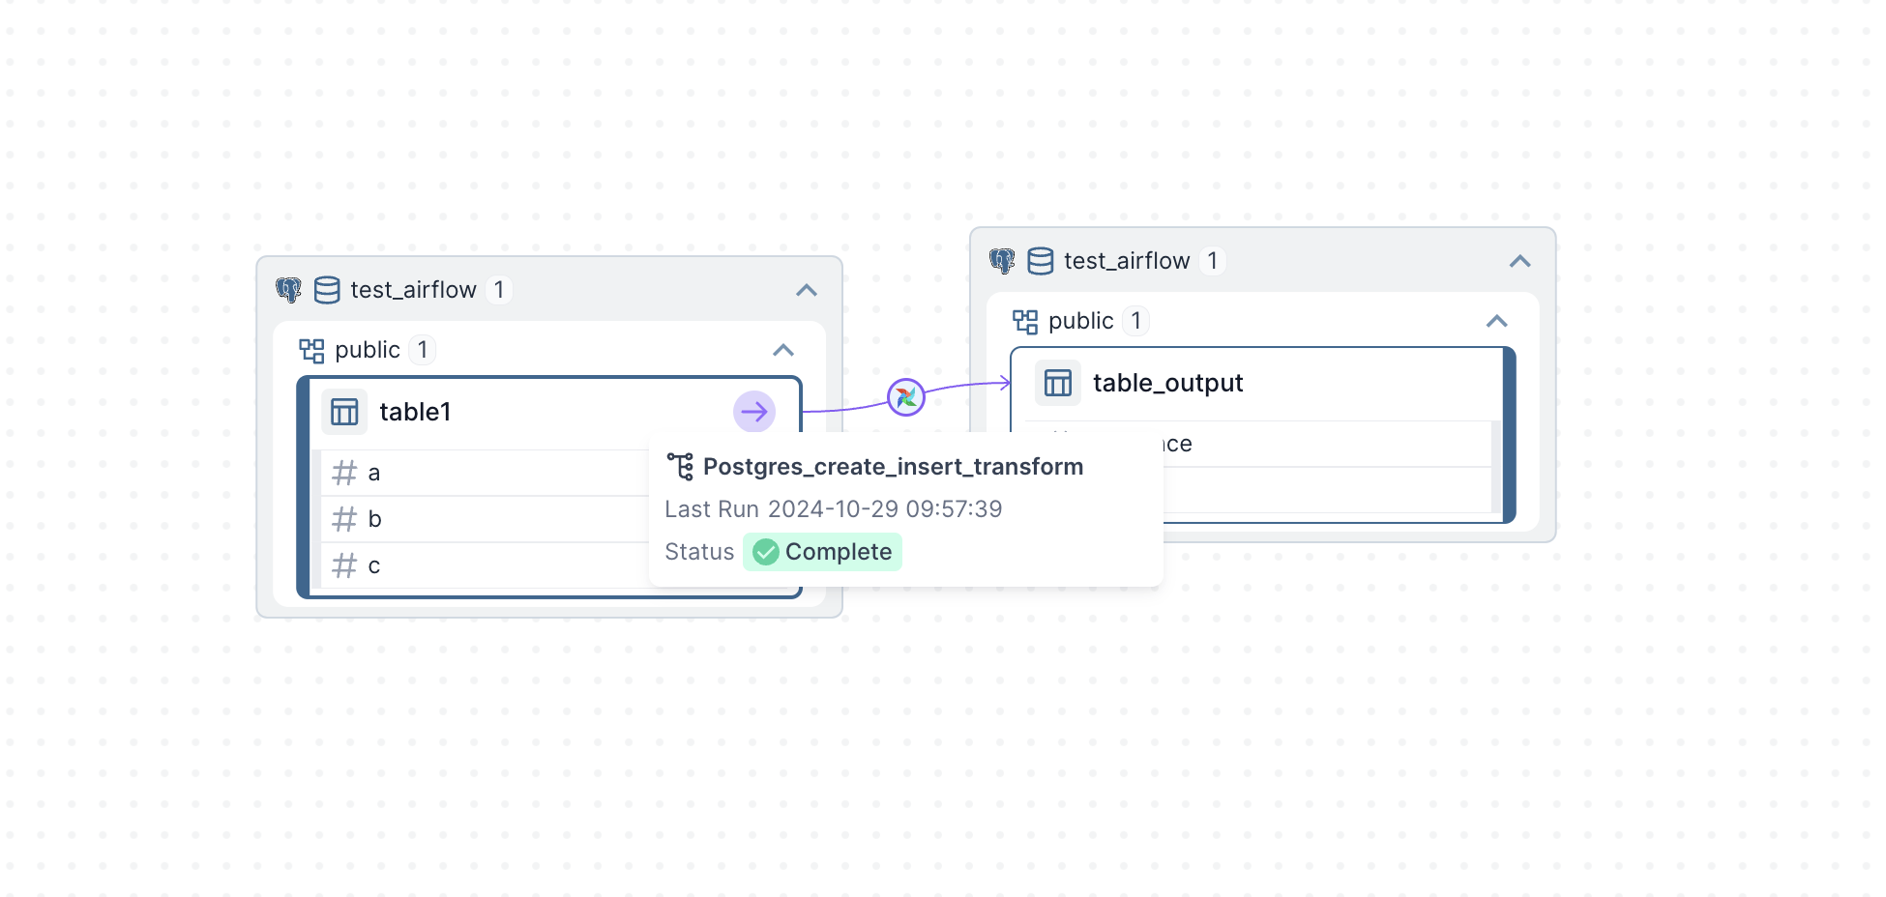Collapse the left test_airflow database container
The width and height of the screenshot is (1886, 897).
pos(807,290)
